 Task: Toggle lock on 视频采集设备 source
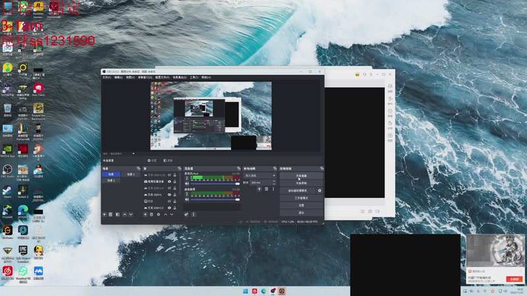point(175,182)
